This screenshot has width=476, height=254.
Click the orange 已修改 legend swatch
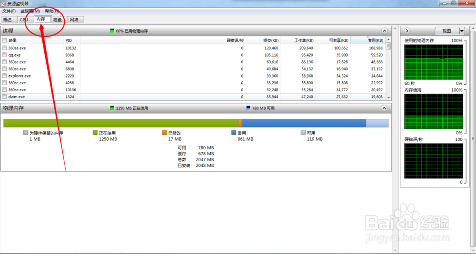point(165,133)
